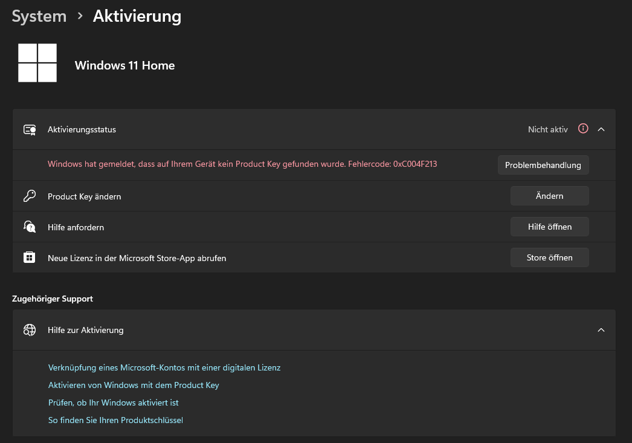632x443 pixels.
Task: Click the Store öffnen button
Action: tap(549, 257)
